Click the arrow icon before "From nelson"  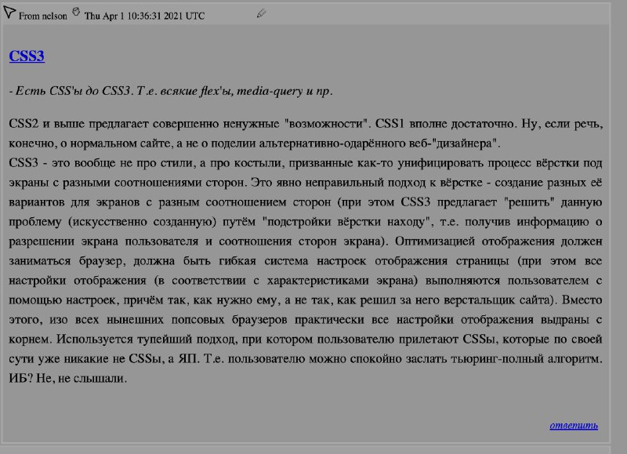pos(9,13)
